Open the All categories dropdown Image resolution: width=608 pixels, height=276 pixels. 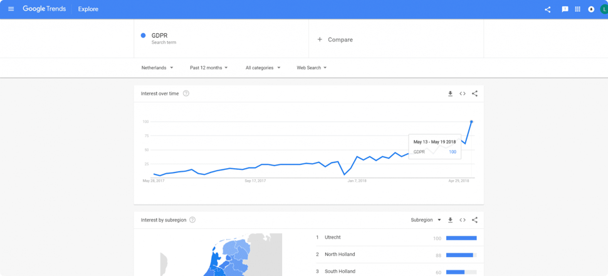point(263,68)
